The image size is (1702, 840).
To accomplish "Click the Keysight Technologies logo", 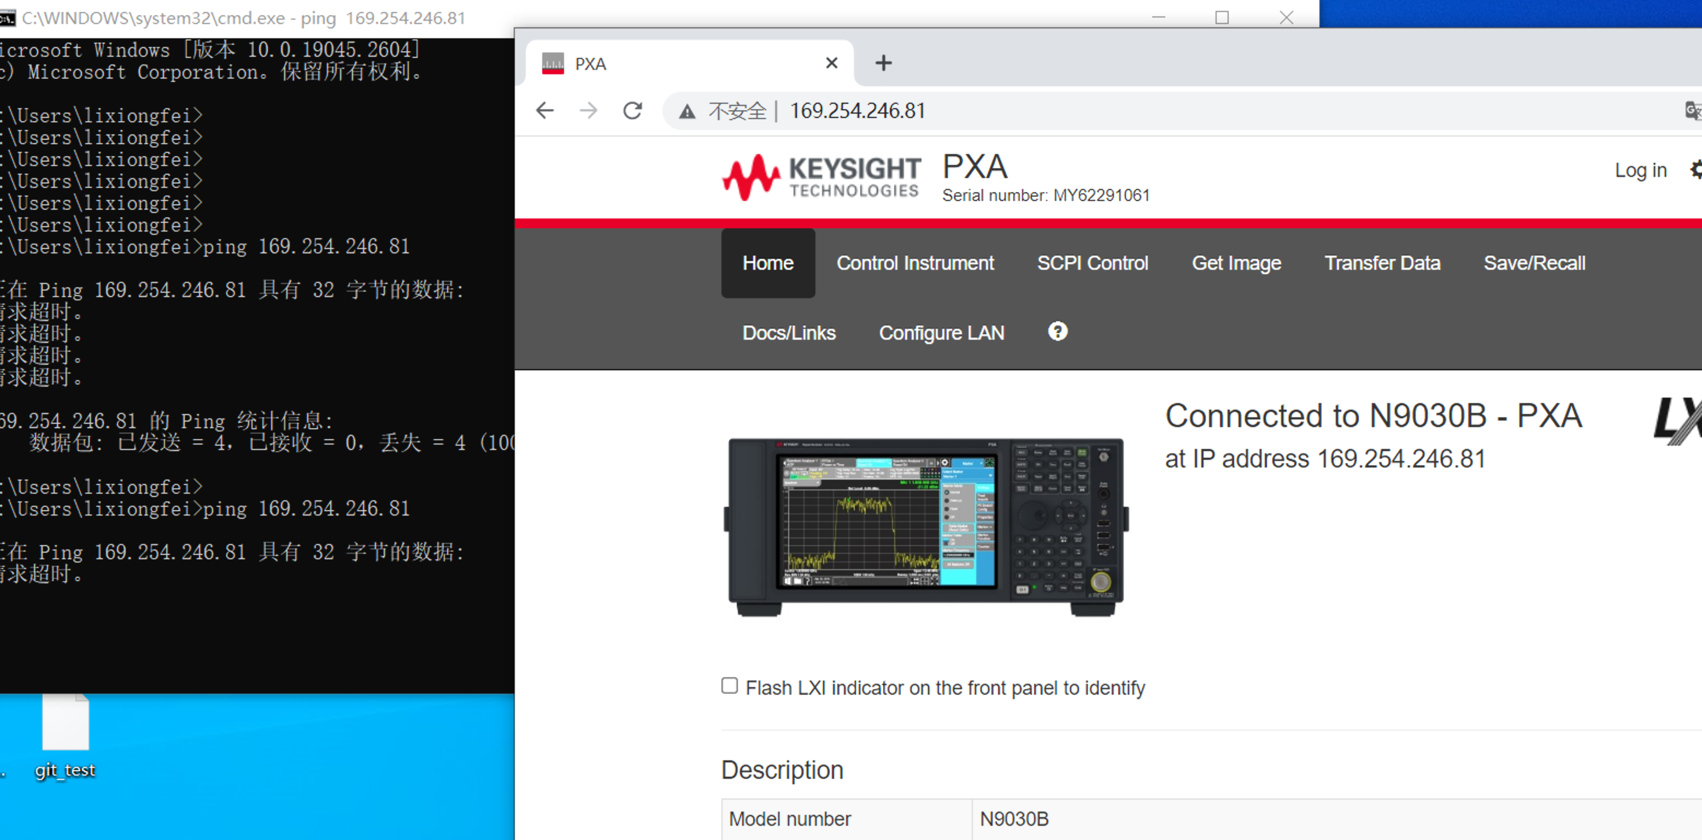I will (x=821, y=177).
